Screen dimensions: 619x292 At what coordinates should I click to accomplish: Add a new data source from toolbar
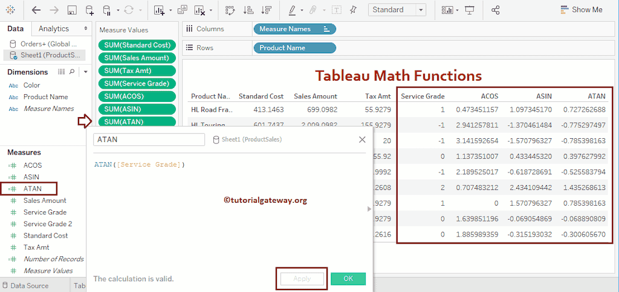tap(89, 10)
